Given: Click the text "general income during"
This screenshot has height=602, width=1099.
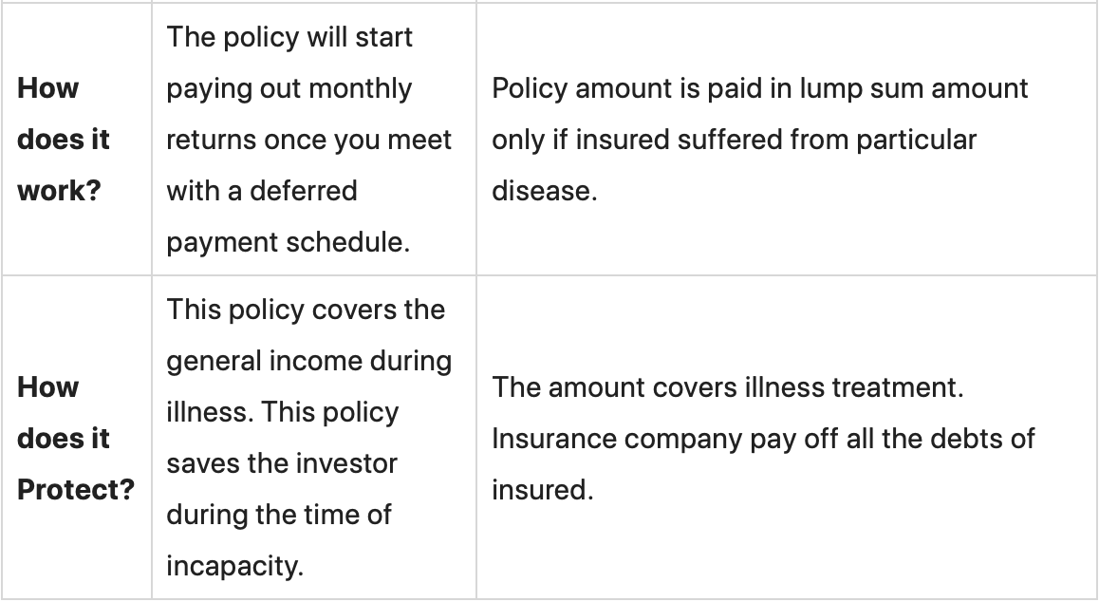Looking at the screenshot, I should 308,362.
